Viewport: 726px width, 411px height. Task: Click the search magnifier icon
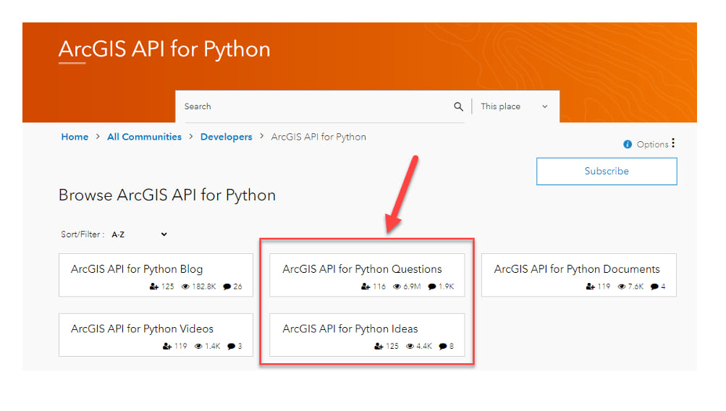tap(458, 106)
